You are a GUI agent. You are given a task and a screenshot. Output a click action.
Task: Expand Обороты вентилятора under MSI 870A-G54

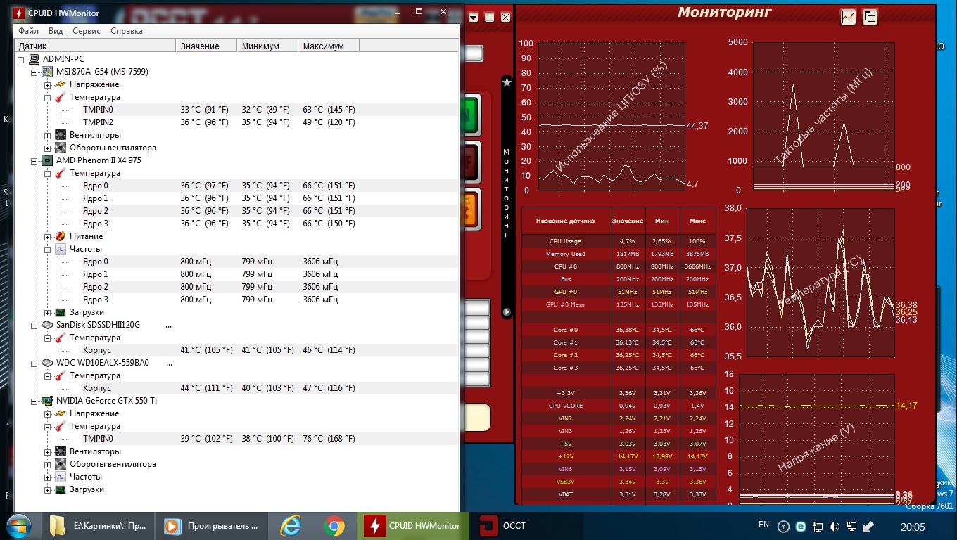[x=48, y=148]
